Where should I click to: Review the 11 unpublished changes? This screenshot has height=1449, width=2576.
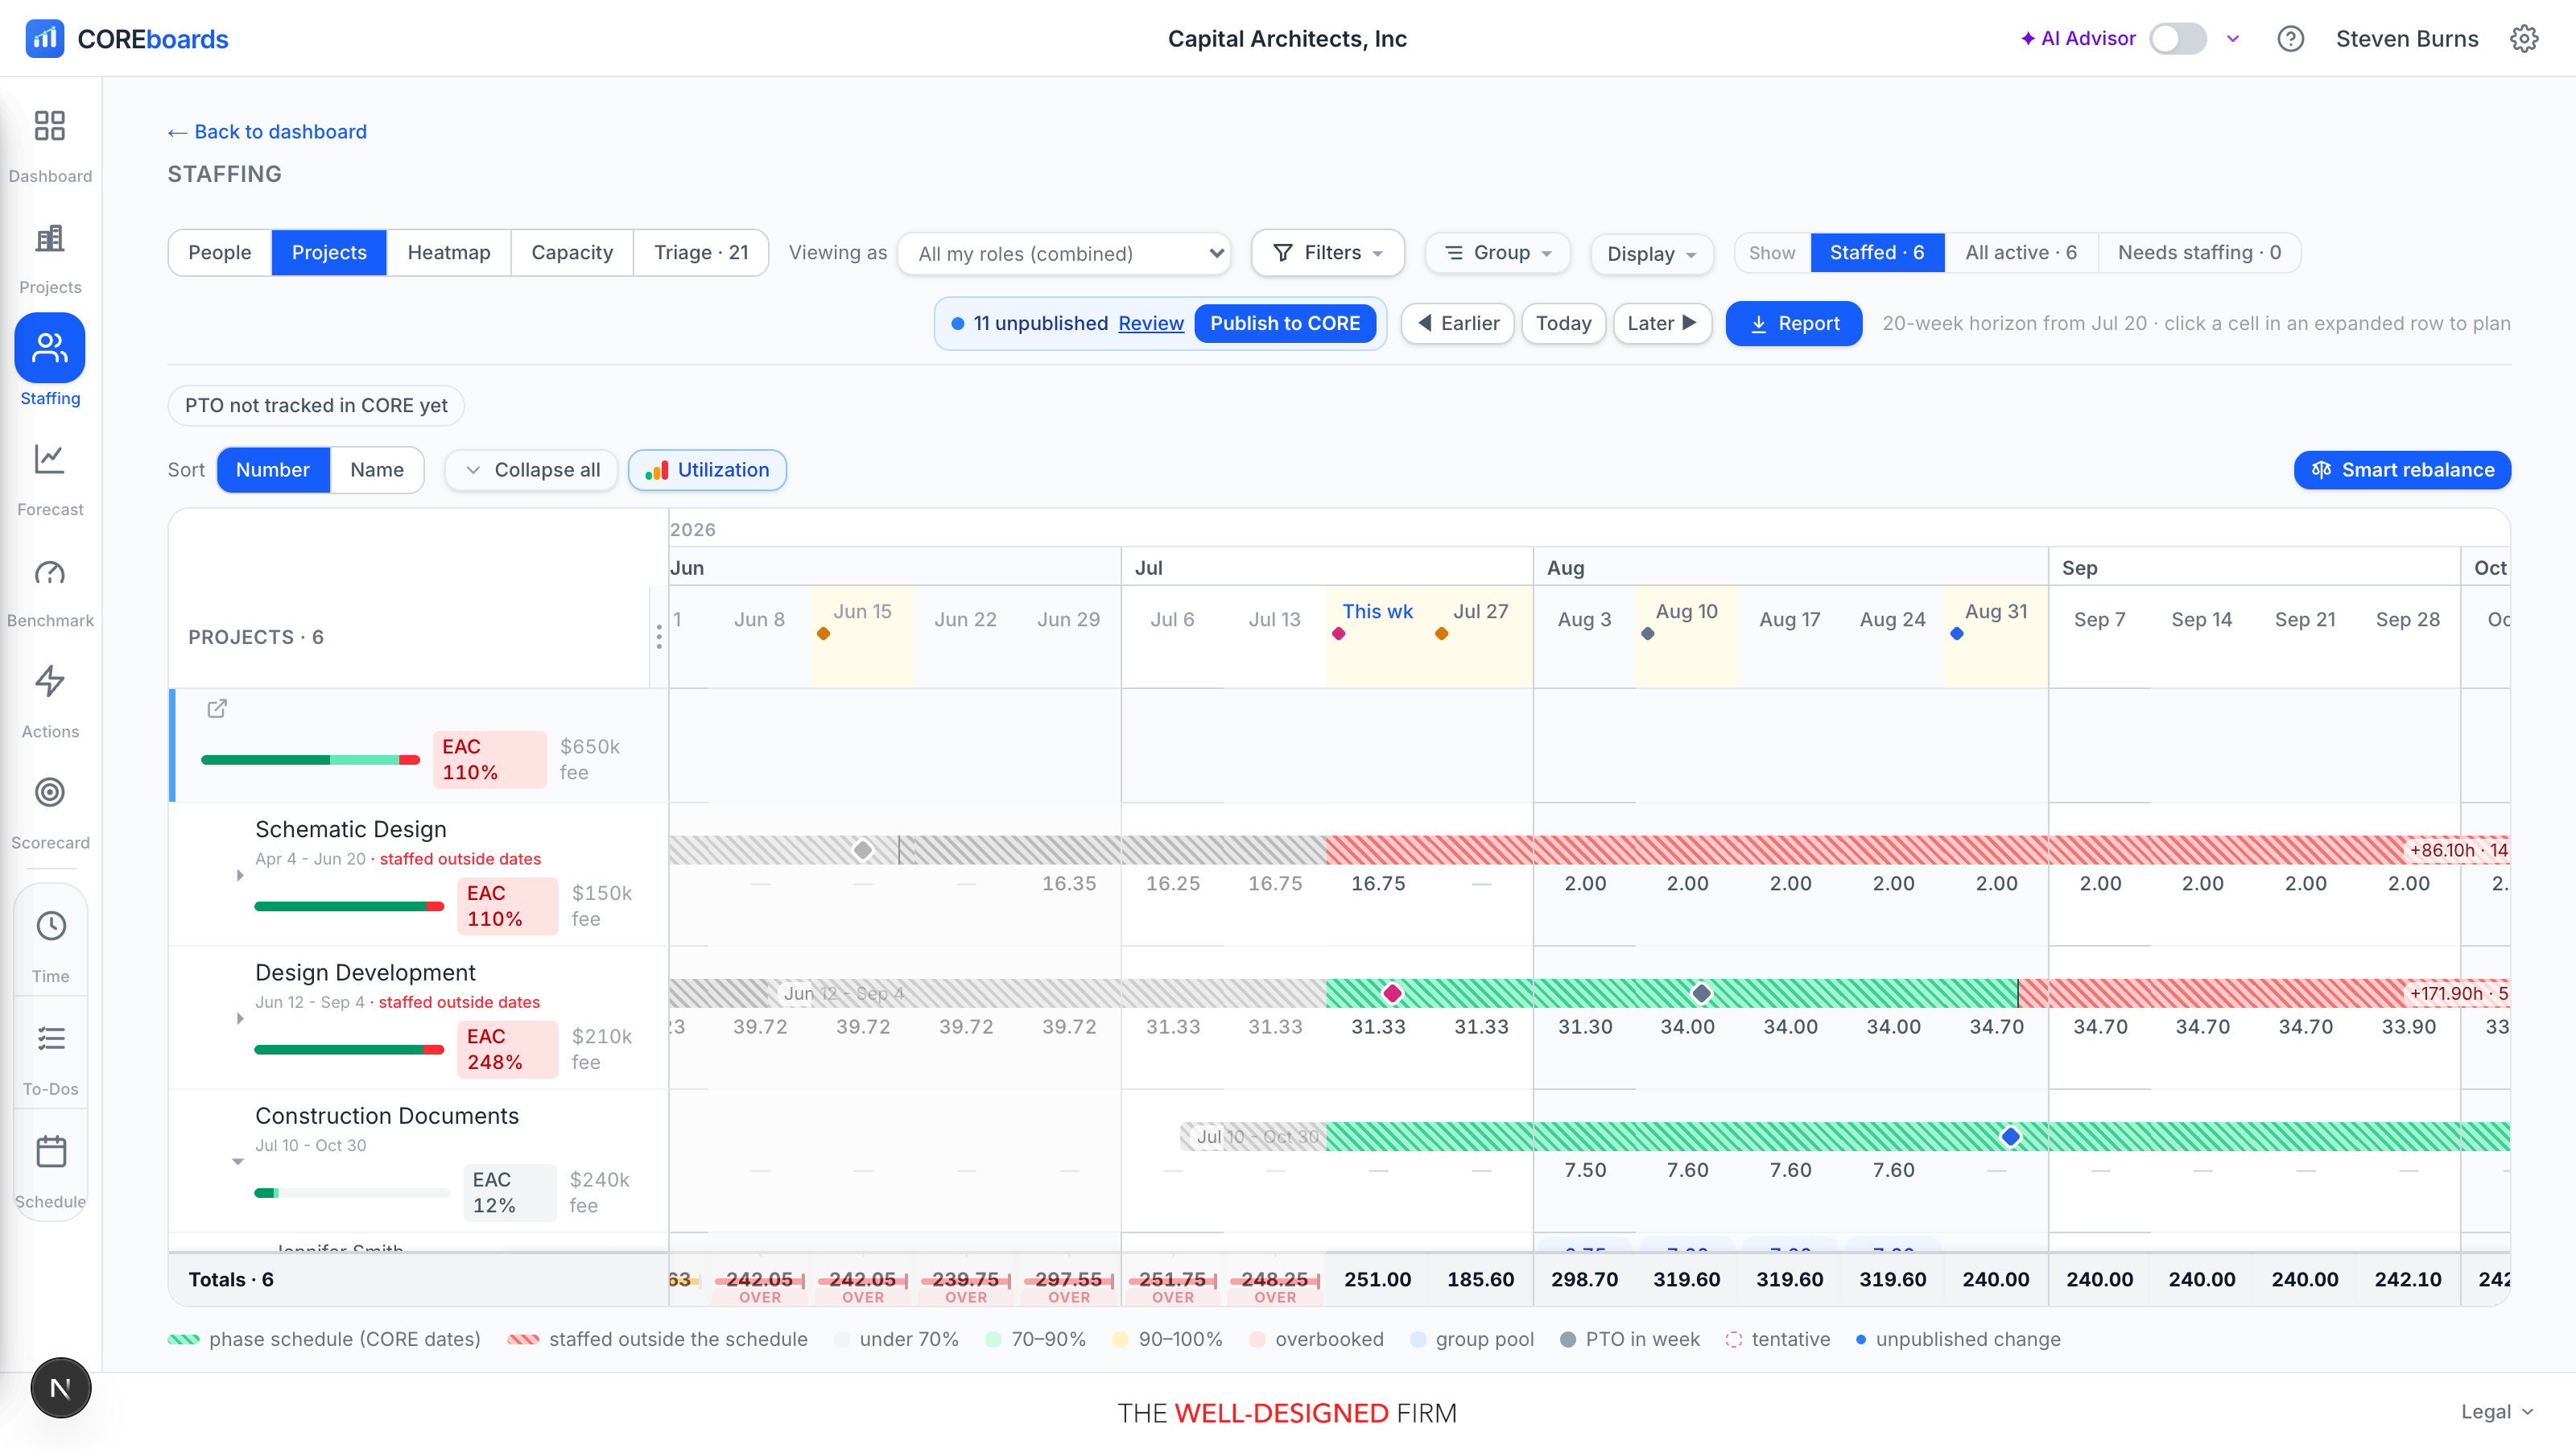(1151, 324)
